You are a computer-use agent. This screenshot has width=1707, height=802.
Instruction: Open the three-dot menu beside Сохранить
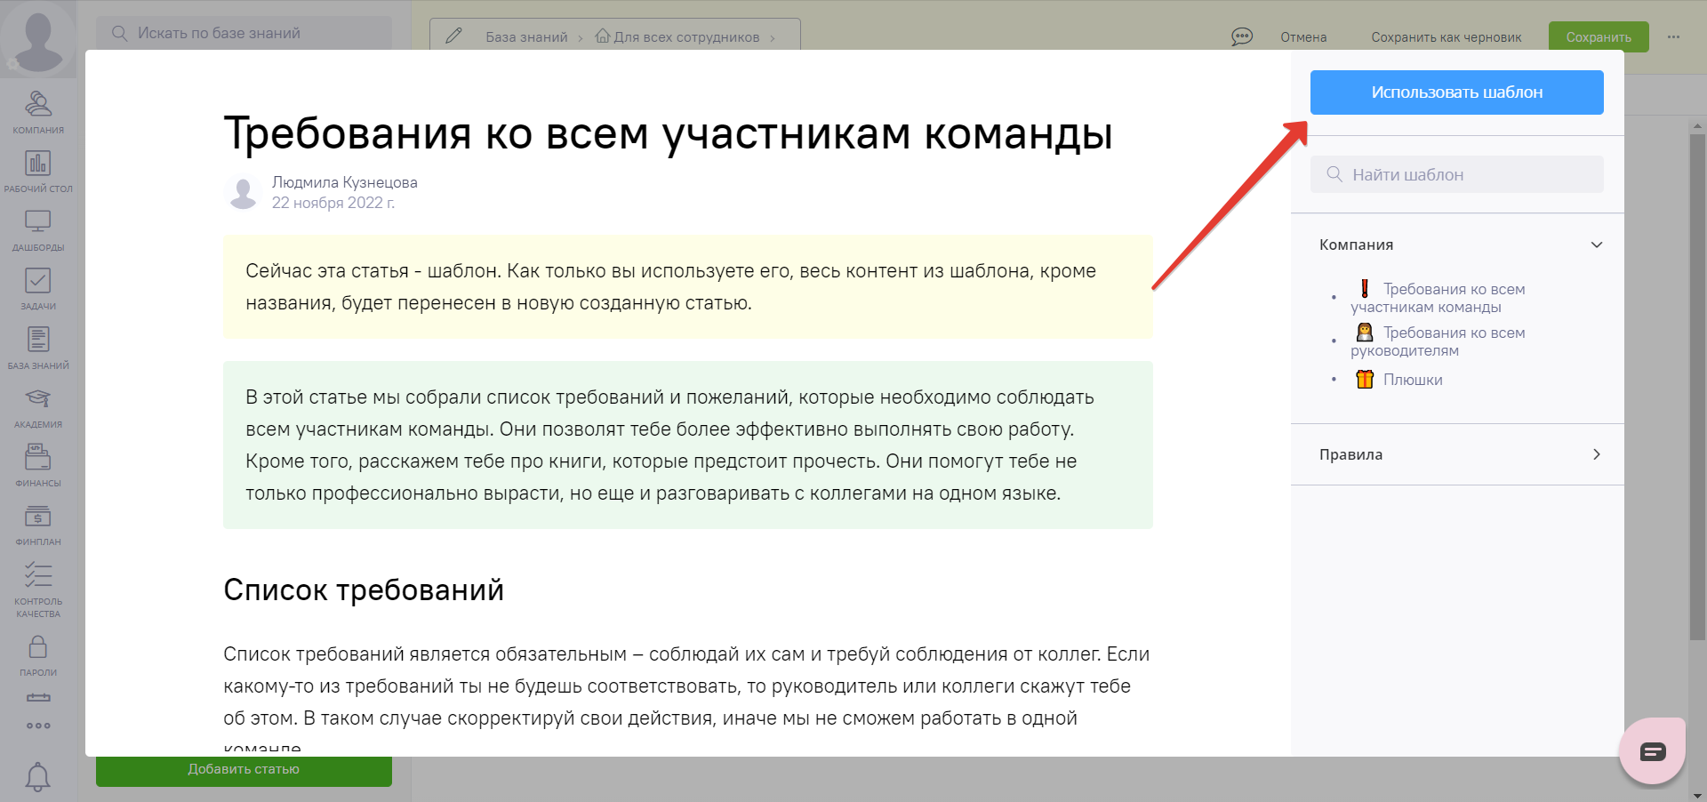pyautogui.click(x=1674, y=36)
